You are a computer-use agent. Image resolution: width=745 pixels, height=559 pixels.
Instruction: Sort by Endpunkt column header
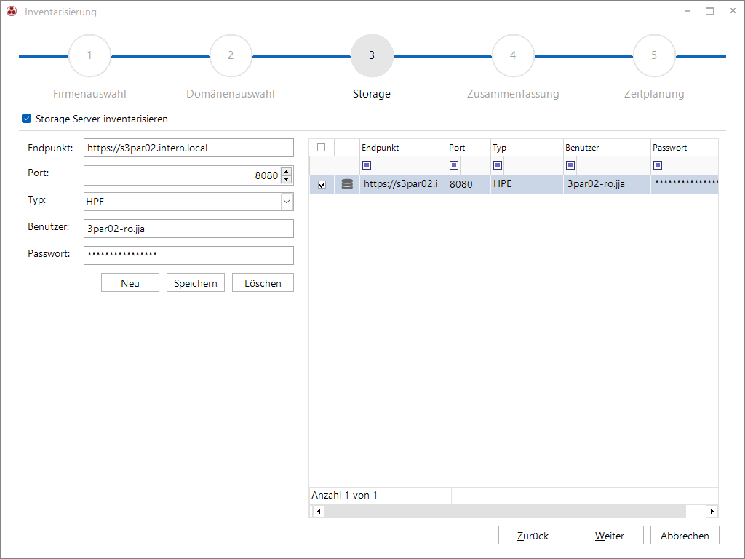click(403, 147)
